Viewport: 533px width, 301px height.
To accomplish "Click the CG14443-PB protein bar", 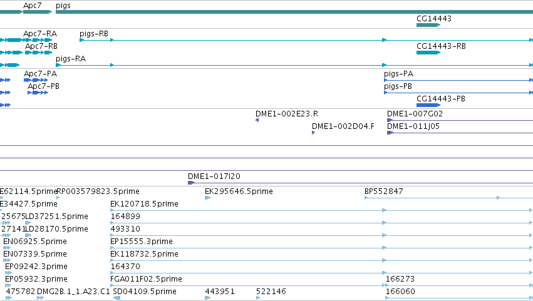I will pos(428,105).
